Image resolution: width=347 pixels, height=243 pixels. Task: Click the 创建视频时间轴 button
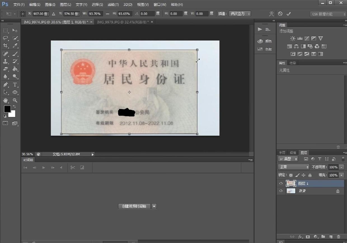(134, 206)
